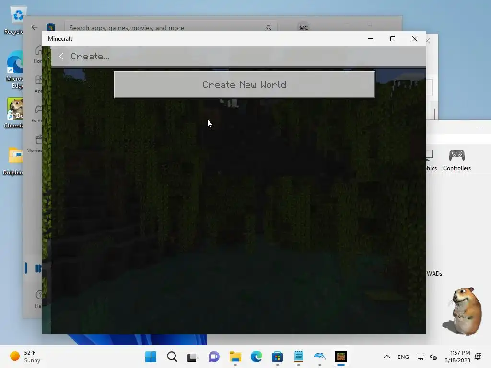Open clock and date panel
Image resolution: width=491 pixels, height=368 pixels.
457,356
